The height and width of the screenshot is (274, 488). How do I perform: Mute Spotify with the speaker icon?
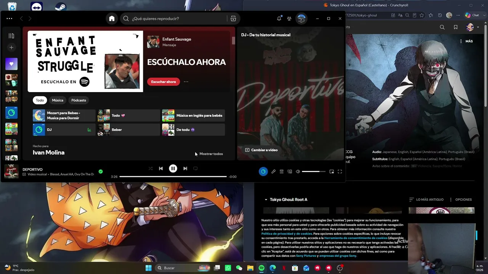tap(298, 172)
